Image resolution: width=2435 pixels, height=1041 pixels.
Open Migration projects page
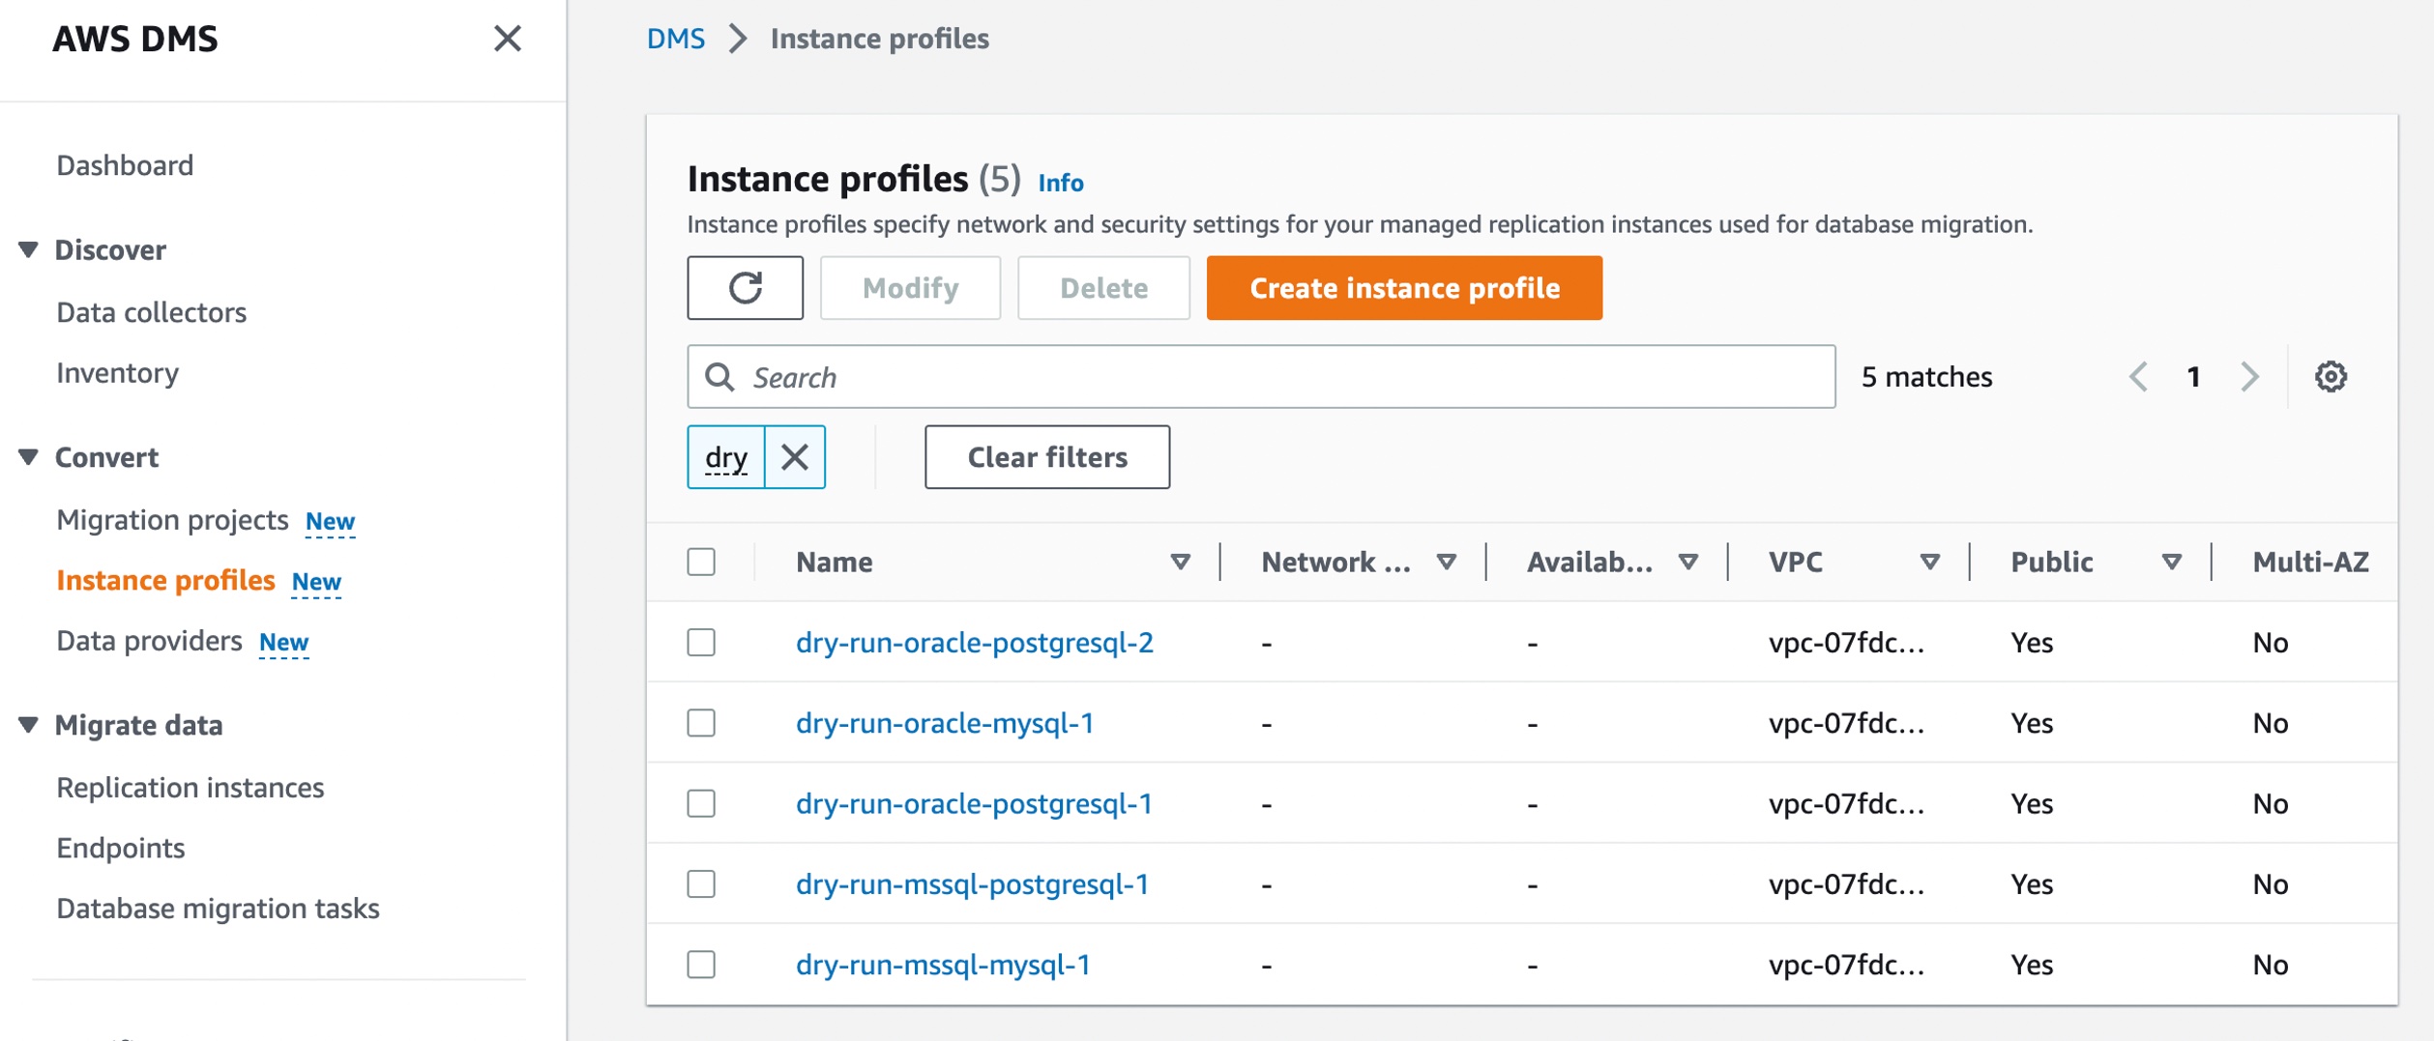(172, 520)
